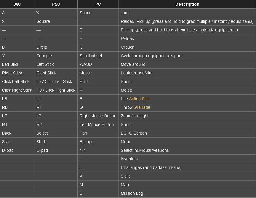Image resolution: width=256 pixels, height=198 pixels.
Task: Click the PC column header
Action: click(x=98, y=4)
